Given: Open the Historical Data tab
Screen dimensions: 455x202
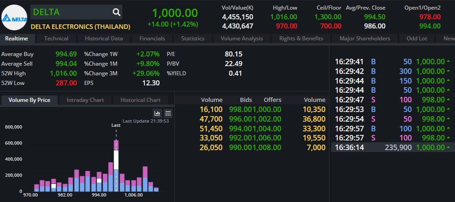Looking at the screenshot, I should (104, 39).
